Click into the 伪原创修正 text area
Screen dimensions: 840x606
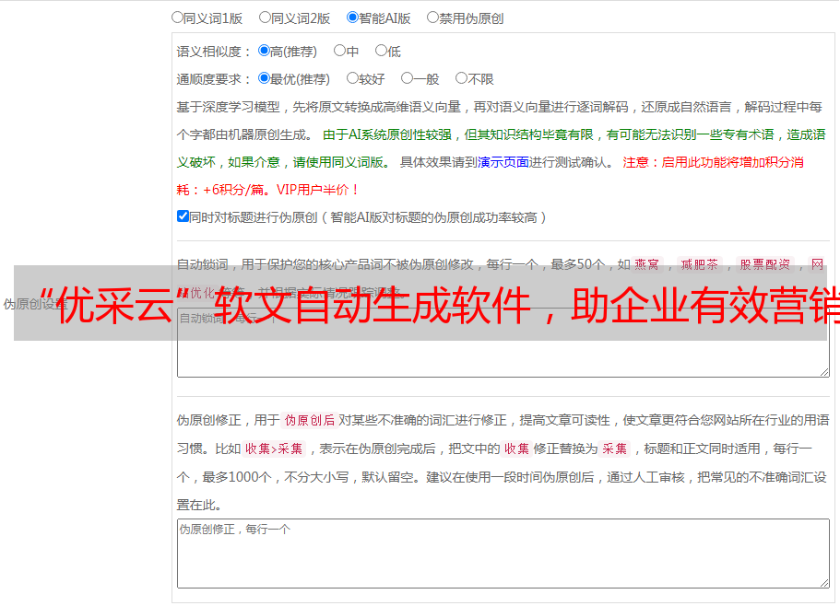click(503, 554)
